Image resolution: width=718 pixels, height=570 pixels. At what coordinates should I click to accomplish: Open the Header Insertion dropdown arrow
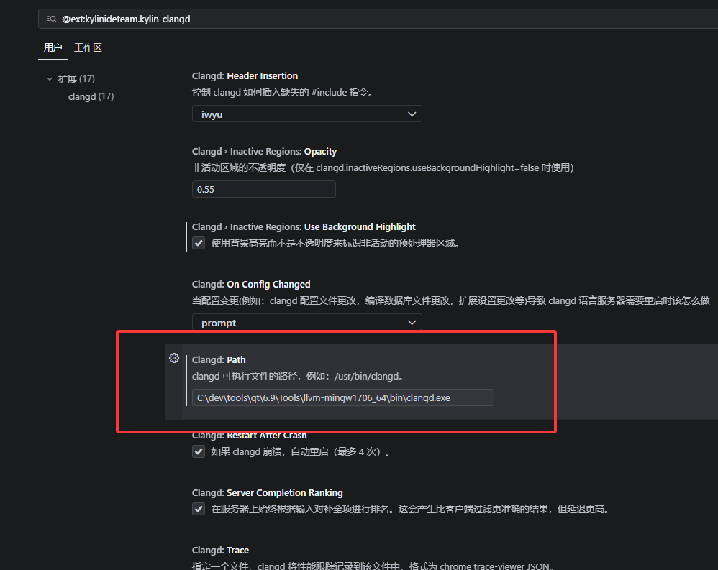pyautogui.click(x=412, y=114)
